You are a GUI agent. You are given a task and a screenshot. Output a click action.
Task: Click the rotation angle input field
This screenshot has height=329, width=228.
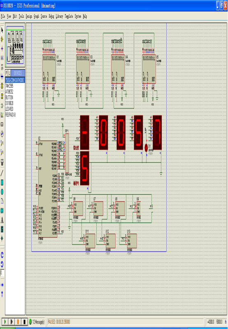(x=2, y=273)
